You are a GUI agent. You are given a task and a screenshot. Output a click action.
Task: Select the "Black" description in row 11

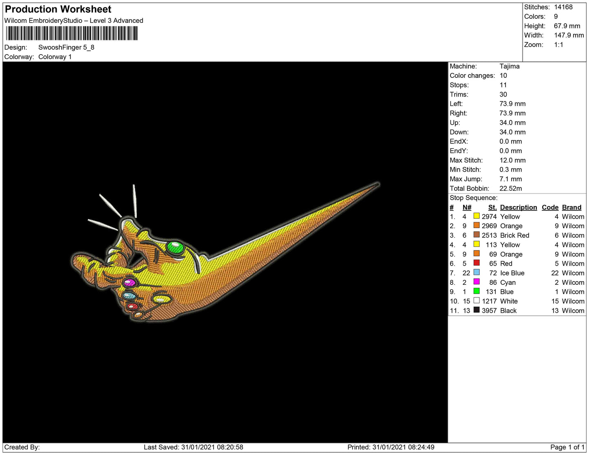[508, 310]
